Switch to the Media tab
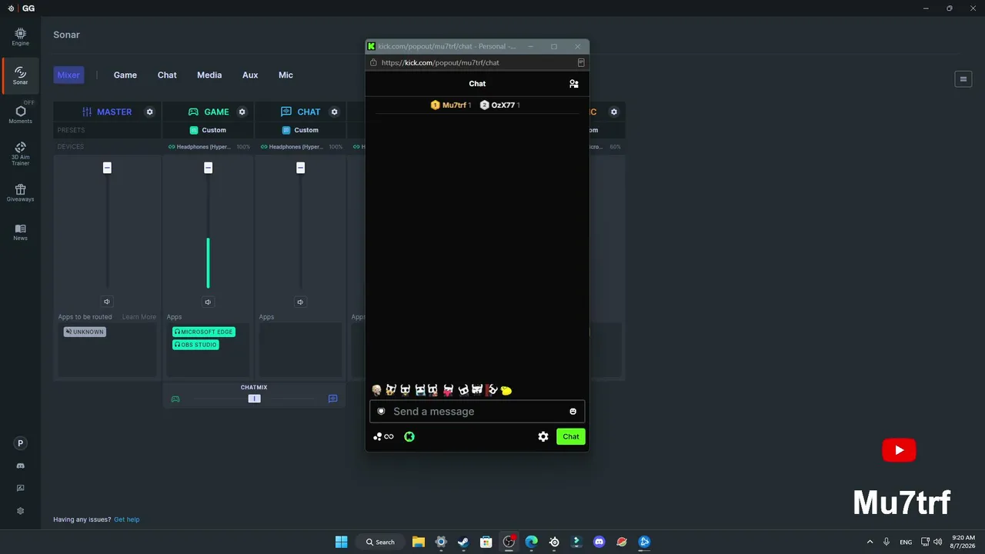 pos(209,75)
